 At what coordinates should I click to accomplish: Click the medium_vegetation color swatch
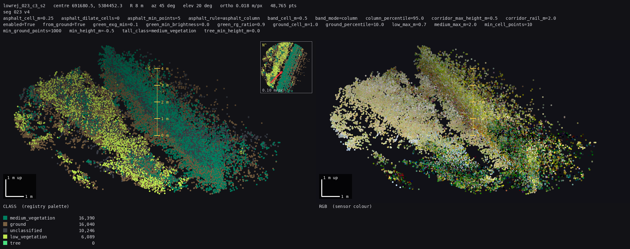(5, 218)
